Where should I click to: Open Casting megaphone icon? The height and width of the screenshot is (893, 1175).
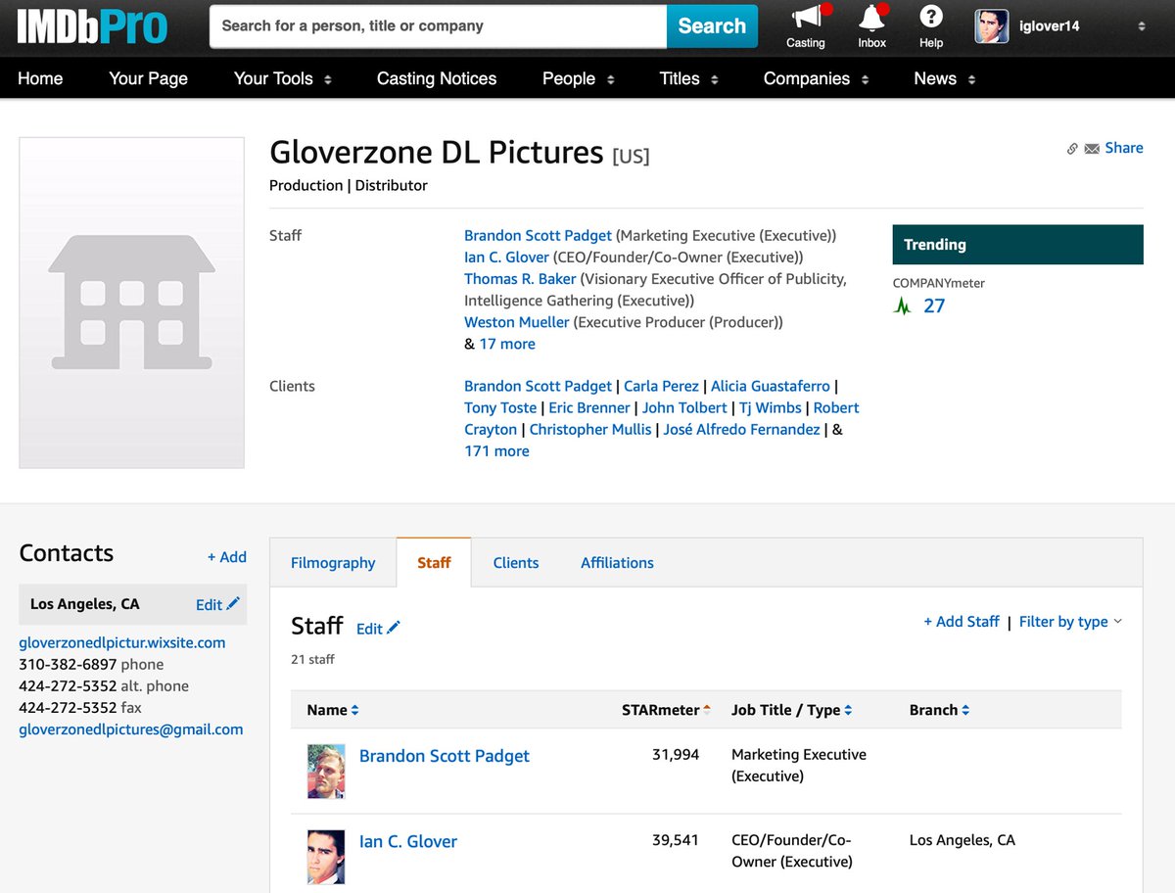[806, 18]
